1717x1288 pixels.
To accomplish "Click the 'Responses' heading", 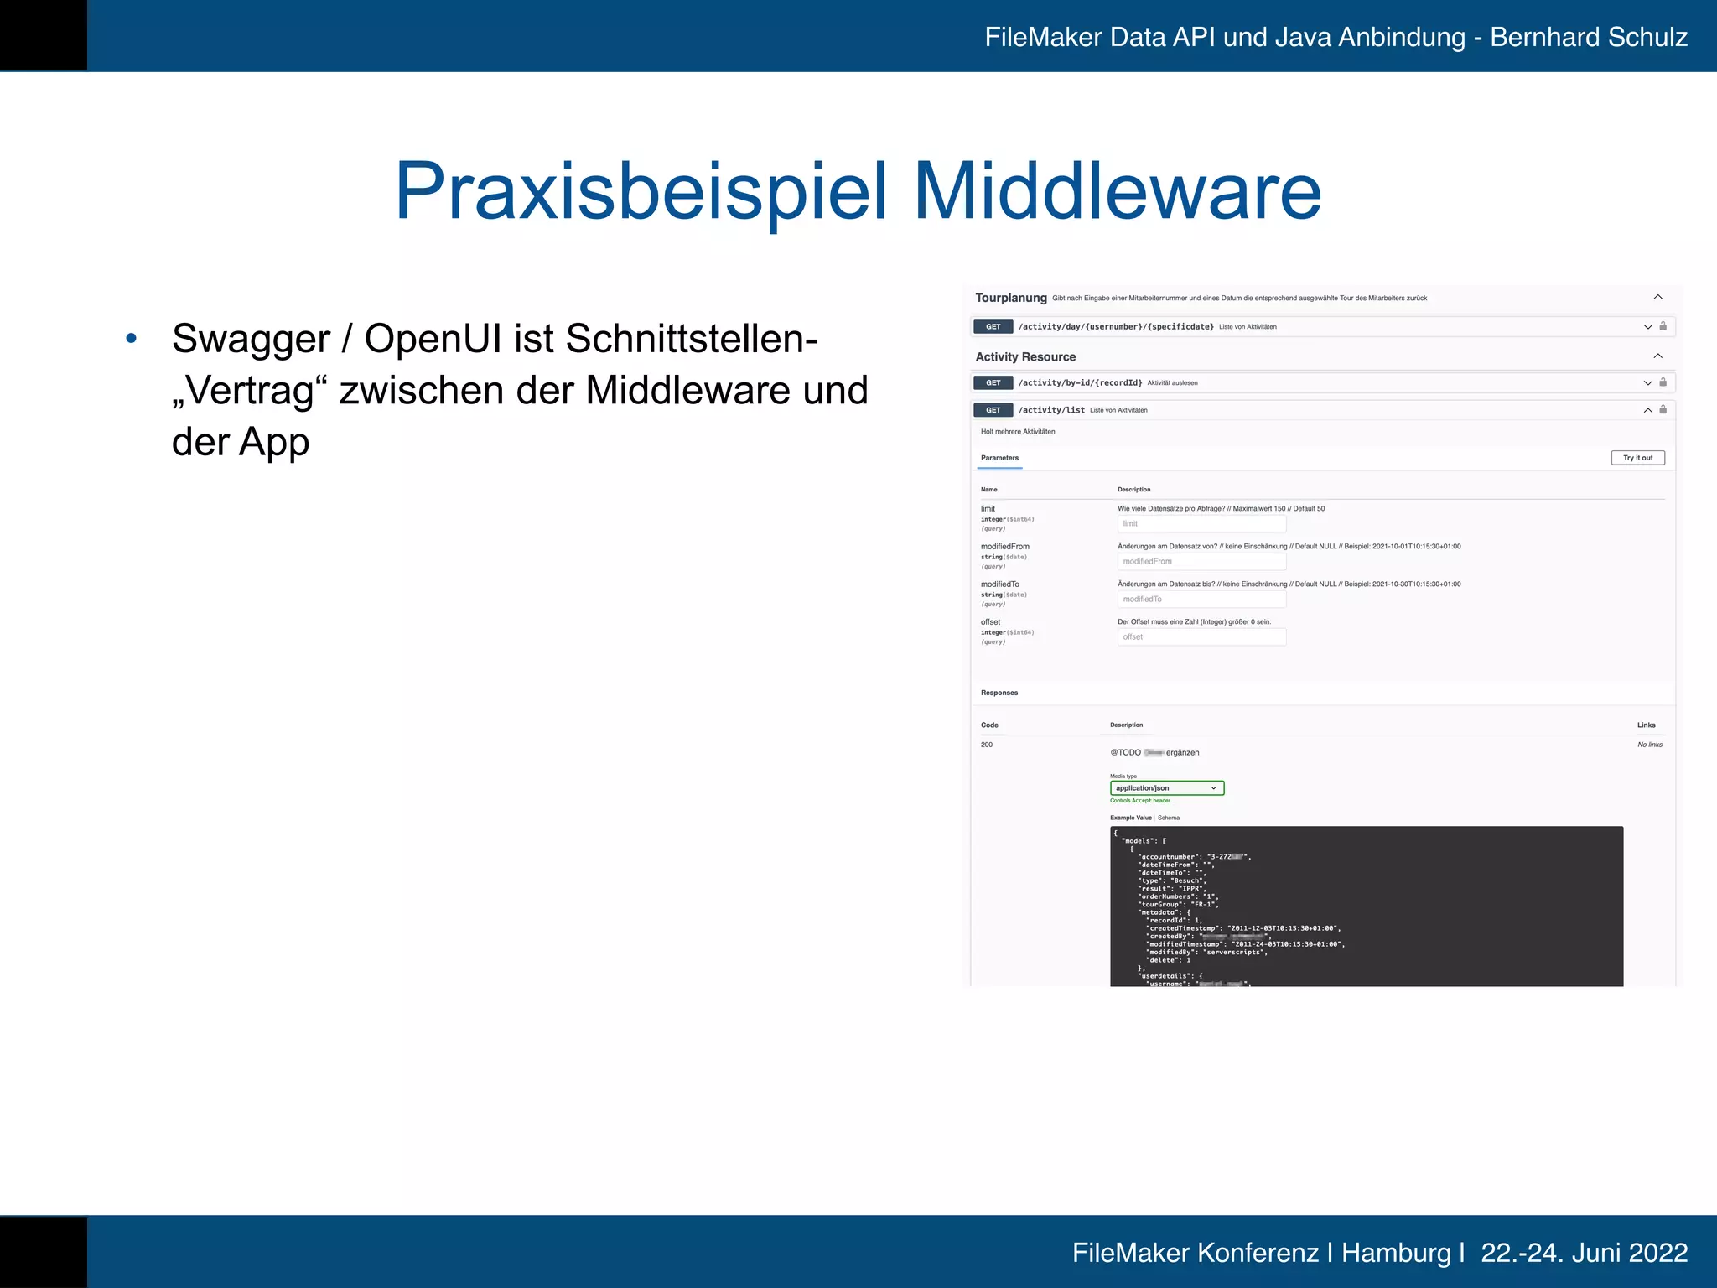I will pos(999,693).
